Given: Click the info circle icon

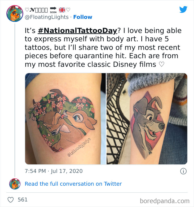Looking at the screenshot, I should [183, 171].
